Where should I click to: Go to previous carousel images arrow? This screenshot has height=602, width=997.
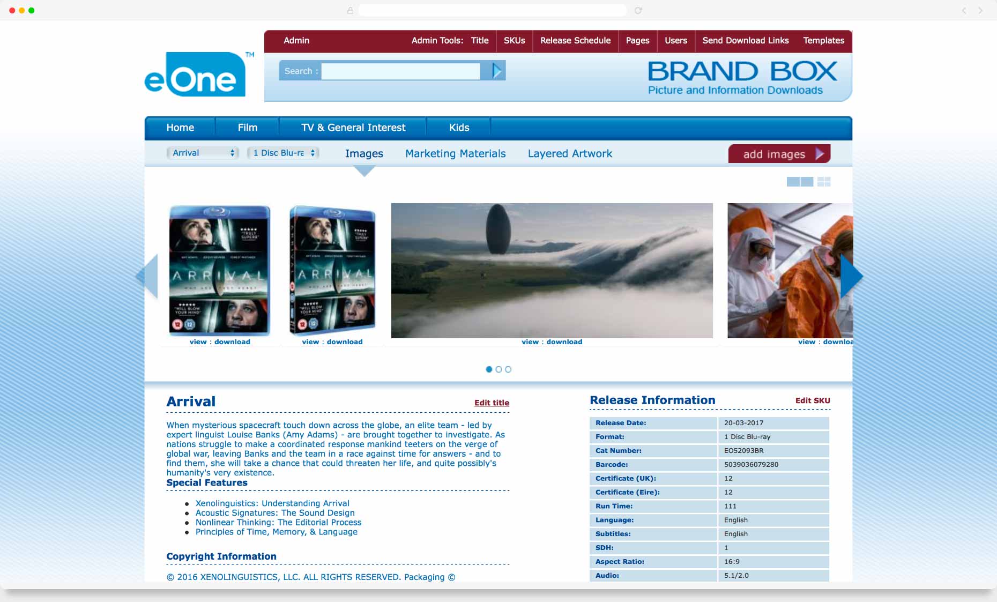pyautogui.click(x=147, y=276)
